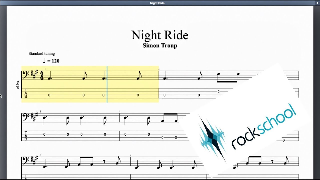Click measure number 6
This screenshot has width=320, height=180.
pyautogui.click(x=40, y=155)
